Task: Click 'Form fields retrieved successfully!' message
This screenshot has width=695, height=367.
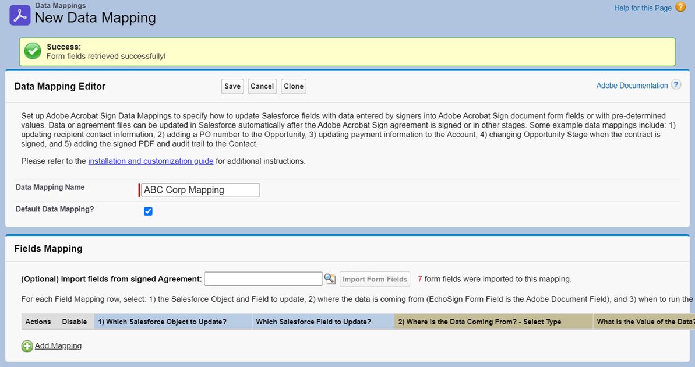Action: click(x=106, y=57)
